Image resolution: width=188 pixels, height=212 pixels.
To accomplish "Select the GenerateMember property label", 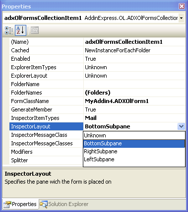I will tap(46, 109).
